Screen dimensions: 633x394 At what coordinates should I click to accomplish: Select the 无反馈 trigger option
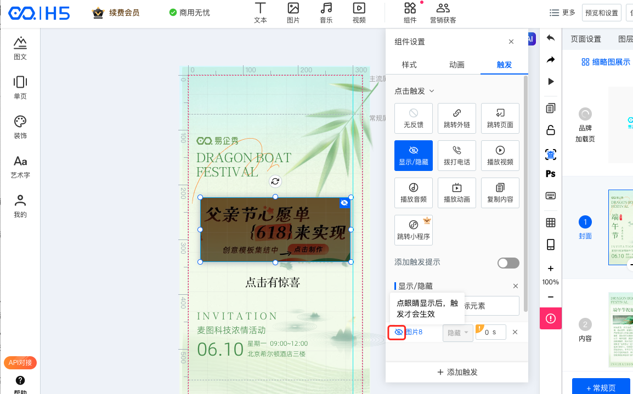(x=414, y=118)
